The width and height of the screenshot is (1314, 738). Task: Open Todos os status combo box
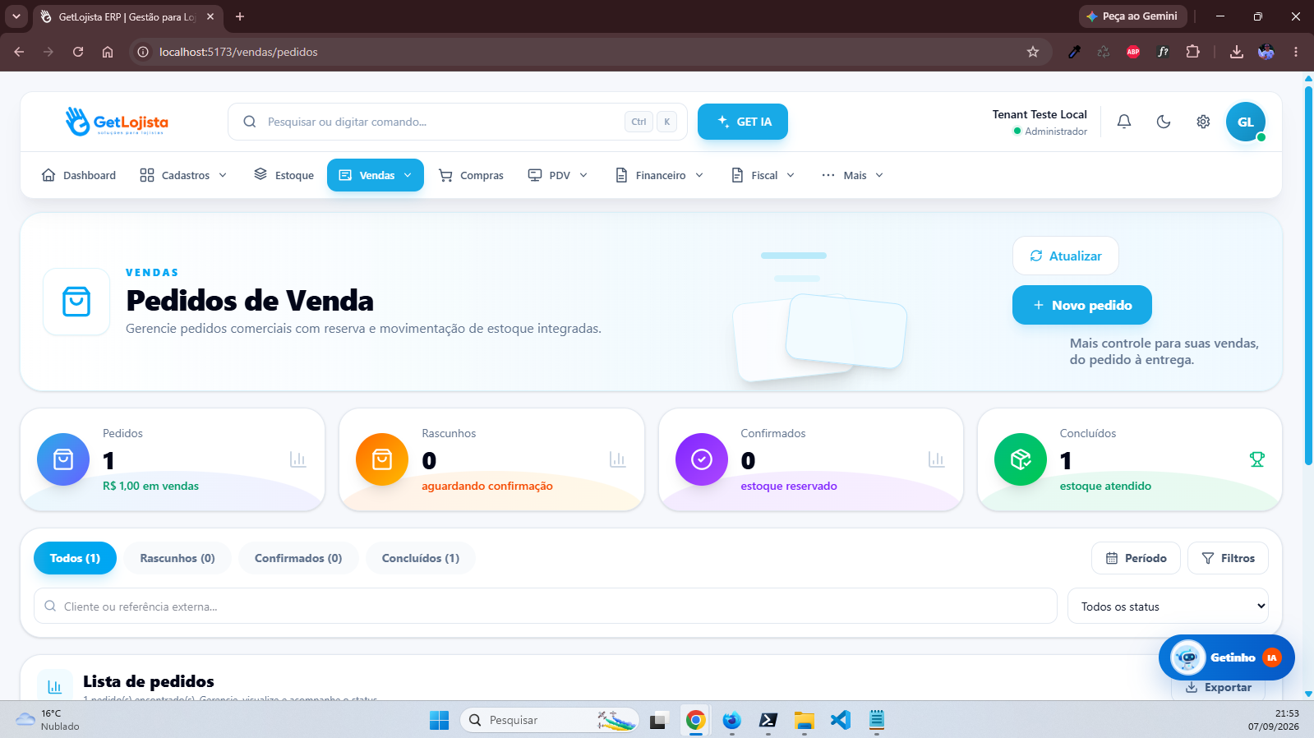point(1168,607)
